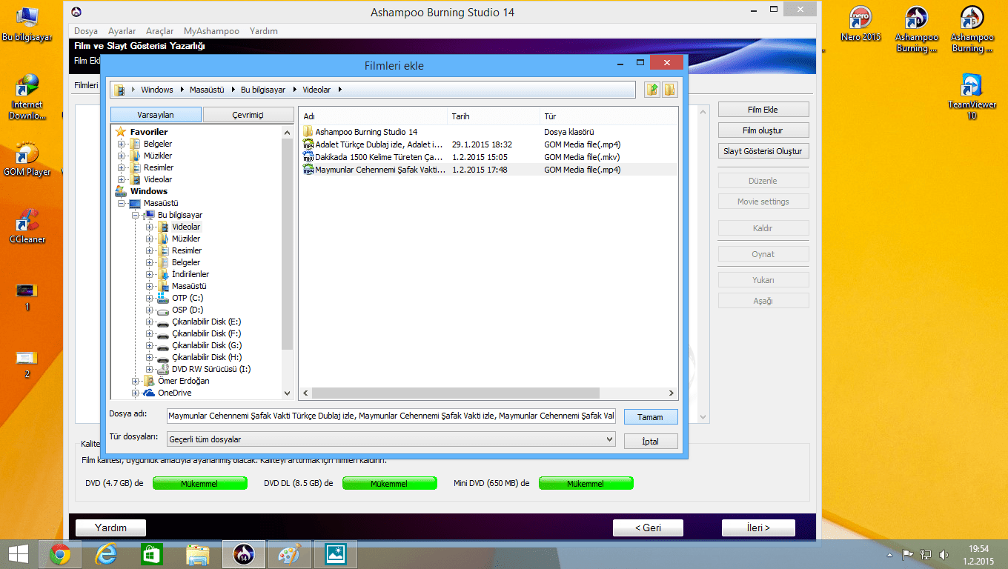Image resolution: width=1008 pixels, height=569 pixels.
Task: Switch to the Varsayılan tab
Action: point(156,115)
